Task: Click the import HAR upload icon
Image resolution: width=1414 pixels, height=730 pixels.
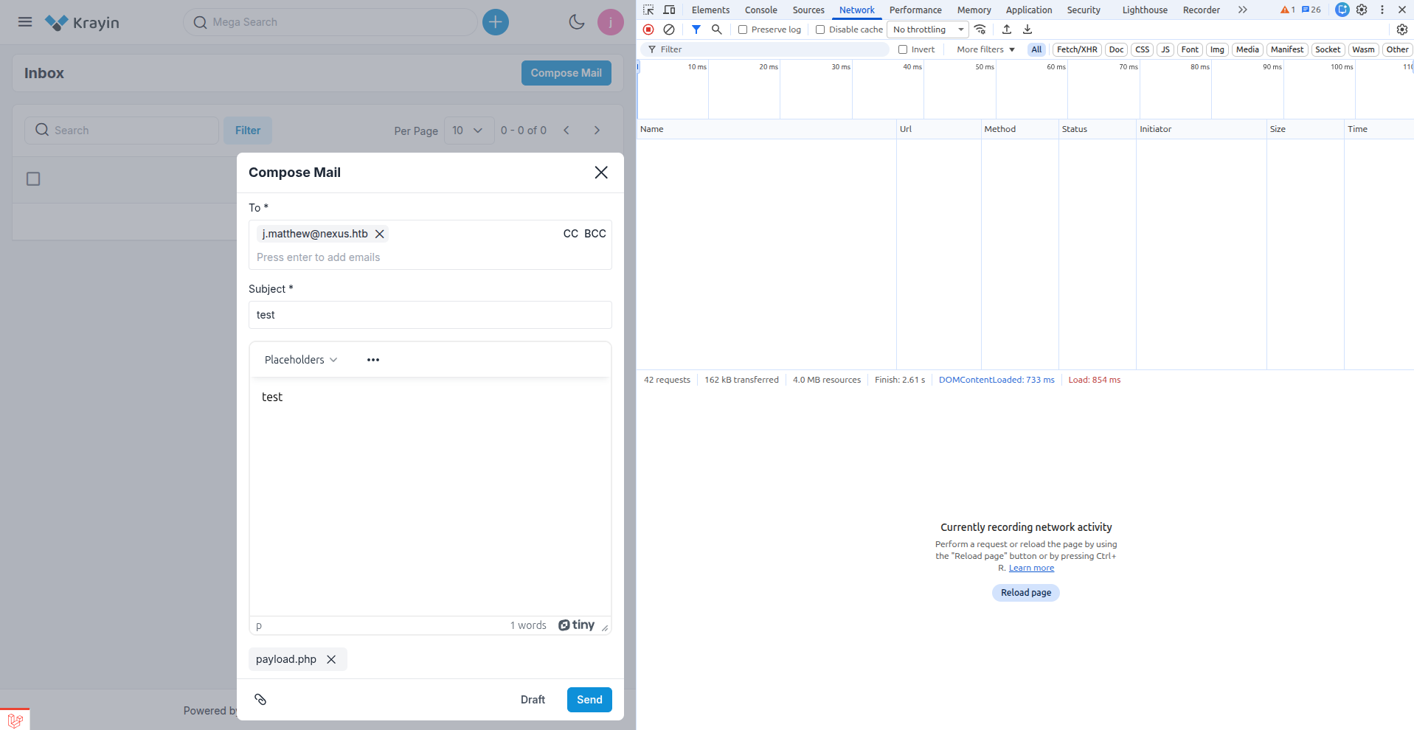Action: [1007, 29]
